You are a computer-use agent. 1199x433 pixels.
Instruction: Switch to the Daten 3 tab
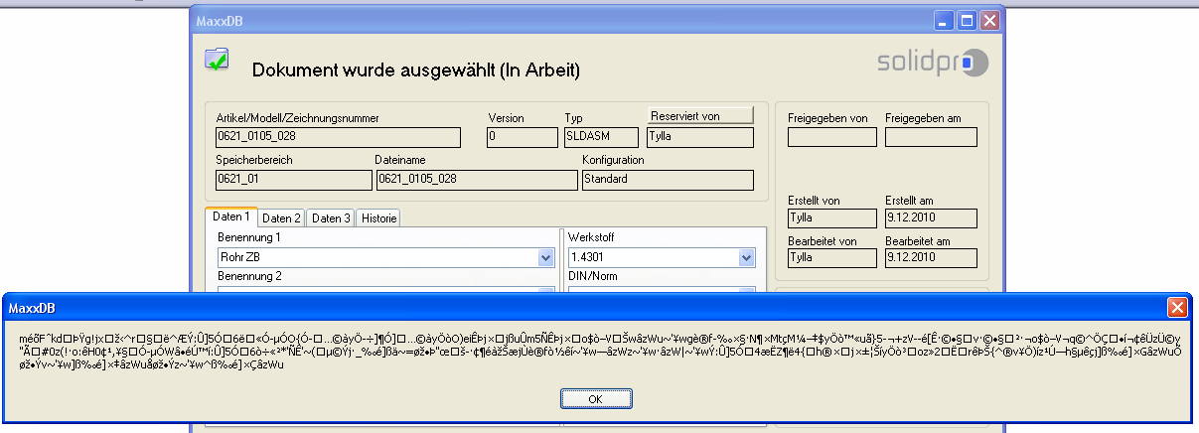[330, 218]
